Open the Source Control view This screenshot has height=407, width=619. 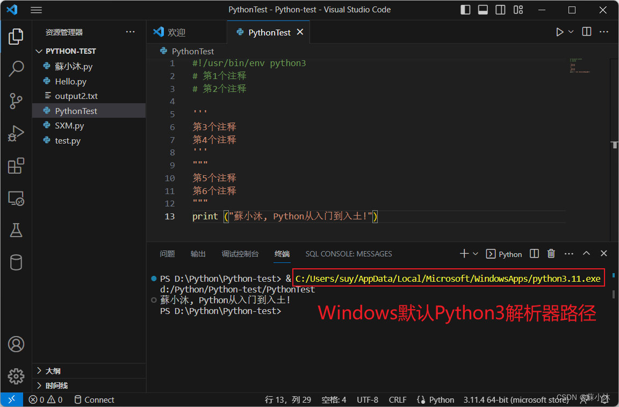(16, 101)
